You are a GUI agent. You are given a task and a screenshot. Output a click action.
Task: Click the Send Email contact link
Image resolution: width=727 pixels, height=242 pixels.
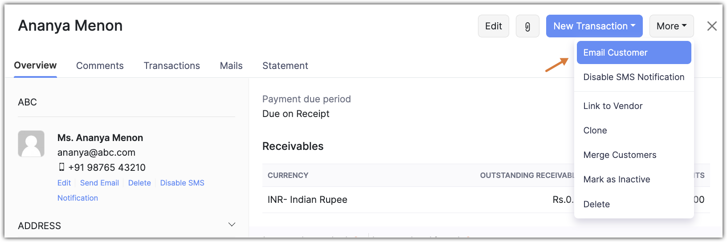[99, 183]
